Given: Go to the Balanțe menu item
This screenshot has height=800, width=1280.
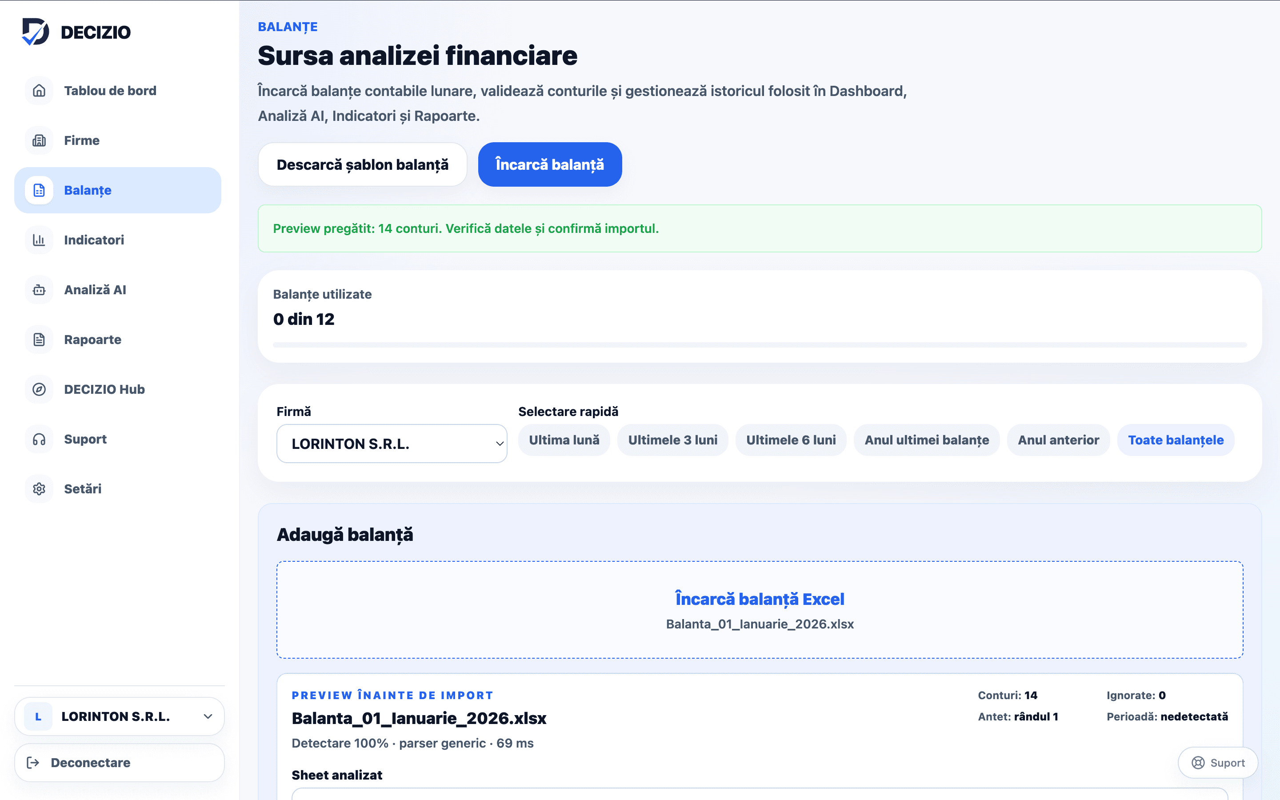Looking at the screenshot, I should point(117,190).
